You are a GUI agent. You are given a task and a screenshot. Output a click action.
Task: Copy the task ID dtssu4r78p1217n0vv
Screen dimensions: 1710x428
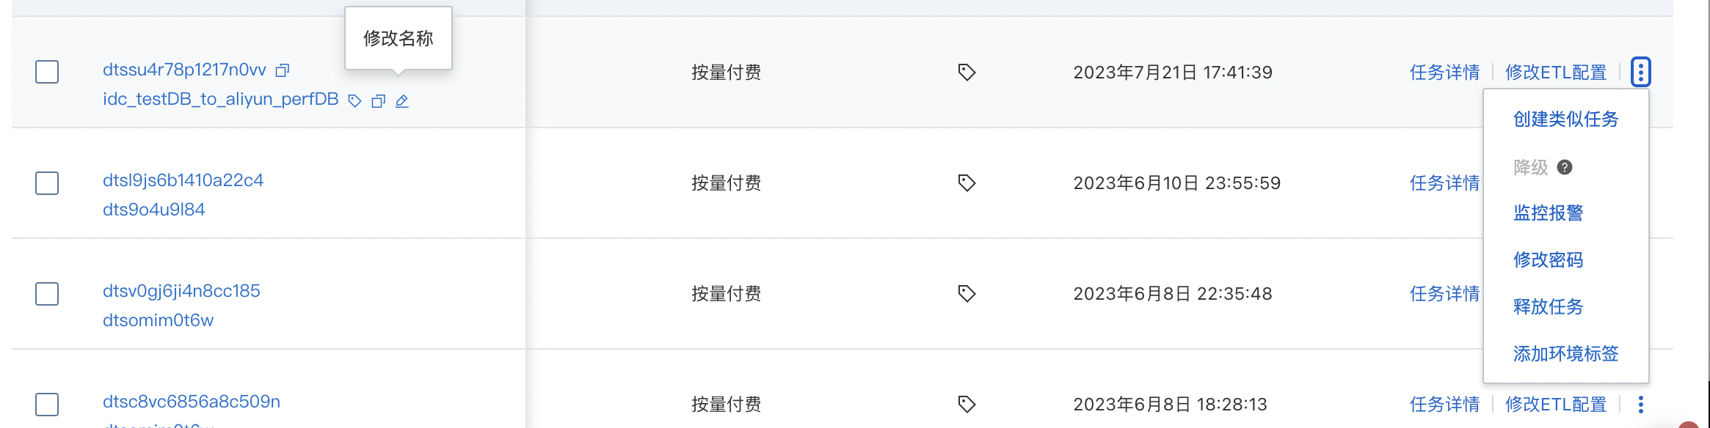pos(283,70)
